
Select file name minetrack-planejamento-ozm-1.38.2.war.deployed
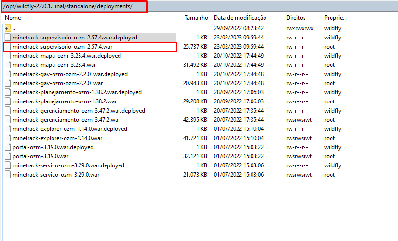click(77, 92)
